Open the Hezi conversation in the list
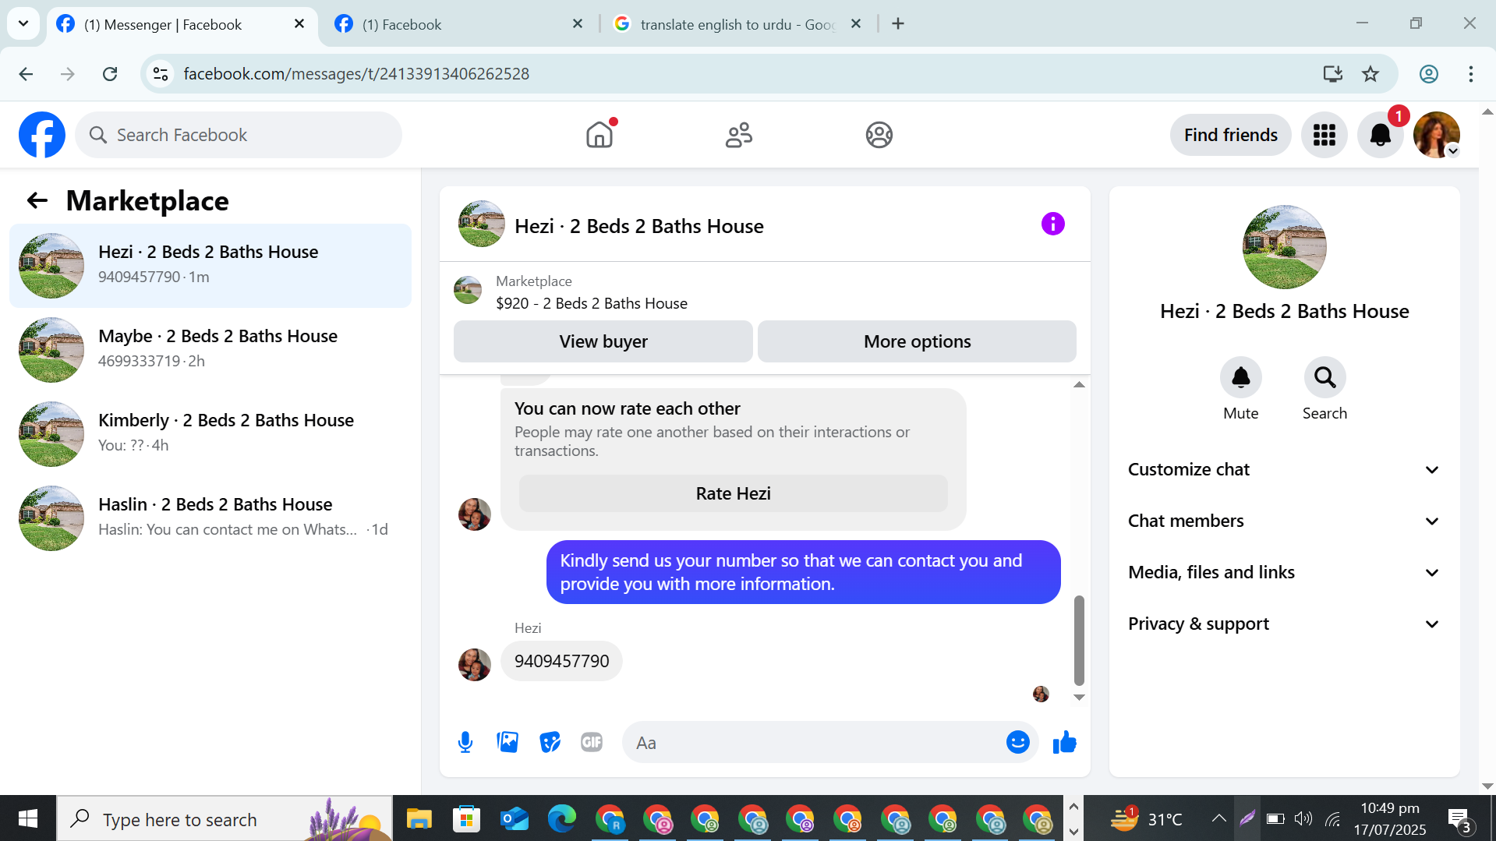 pos(210,266)
